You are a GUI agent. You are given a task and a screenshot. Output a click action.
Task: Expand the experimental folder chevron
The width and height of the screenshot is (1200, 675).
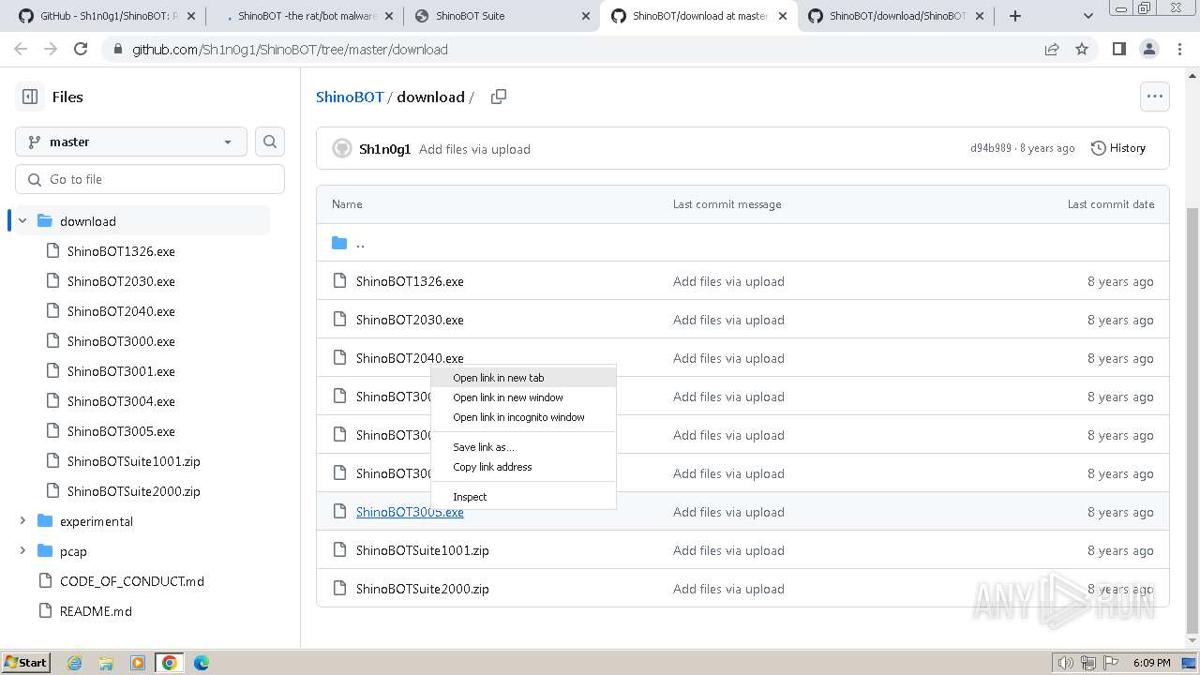(22, 521)
